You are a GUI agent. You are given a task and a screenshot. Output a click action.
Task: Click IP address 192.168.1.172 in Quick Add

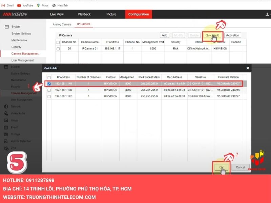(x=63, y=96)
